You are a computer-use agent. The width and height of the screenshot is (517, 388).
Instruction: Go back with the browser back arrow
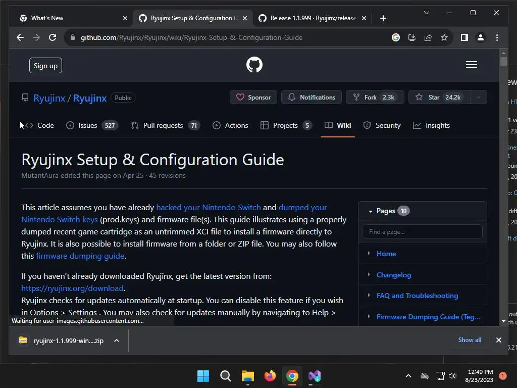pyautogui.click(x=20, y=37)
